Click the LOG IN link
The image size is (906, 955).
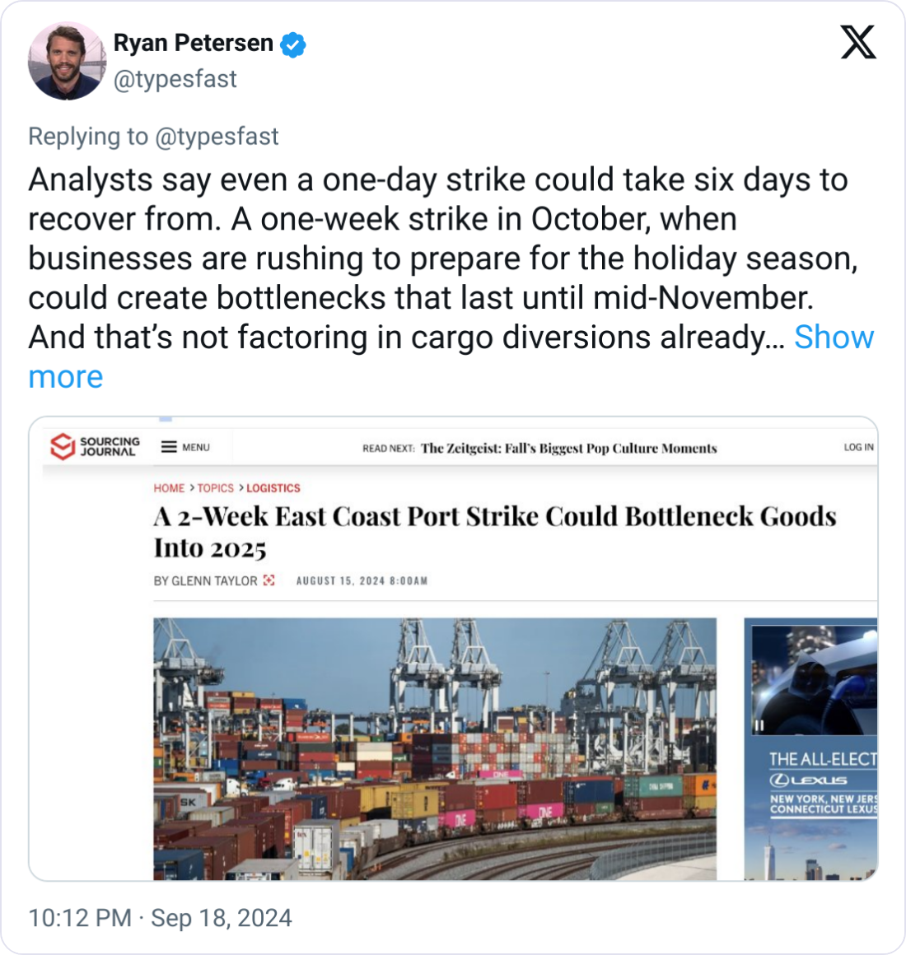(858, 447)
